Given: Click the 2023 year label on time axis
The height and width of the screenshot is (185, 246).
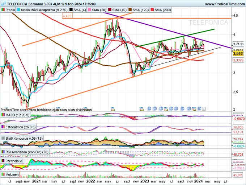Looking at the screenshot, I should pyautogui.click(x=144, y=181).
